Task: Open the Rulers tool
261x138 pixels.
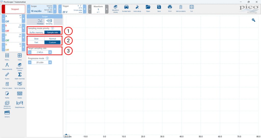Action: click(x=7, y=76)
